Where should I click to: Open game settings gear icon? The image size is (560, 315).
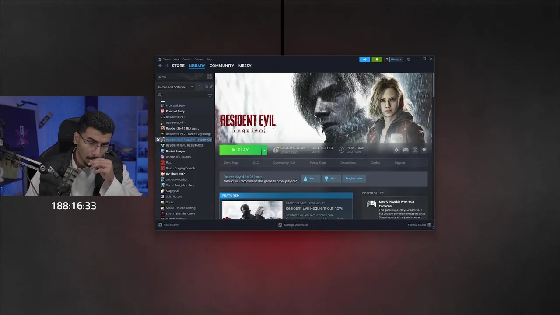(396, 150)
